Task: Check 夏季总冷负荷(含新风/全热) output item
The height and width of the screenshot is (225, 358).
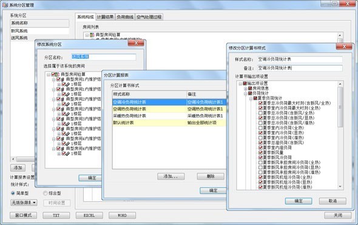Action: (x=260, y=113)
